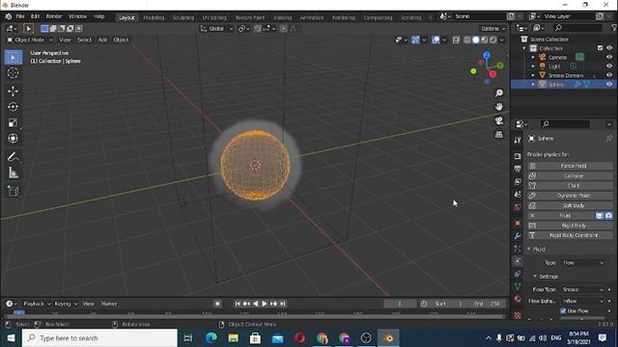Open the Scene properties tab

pos(518,195)
